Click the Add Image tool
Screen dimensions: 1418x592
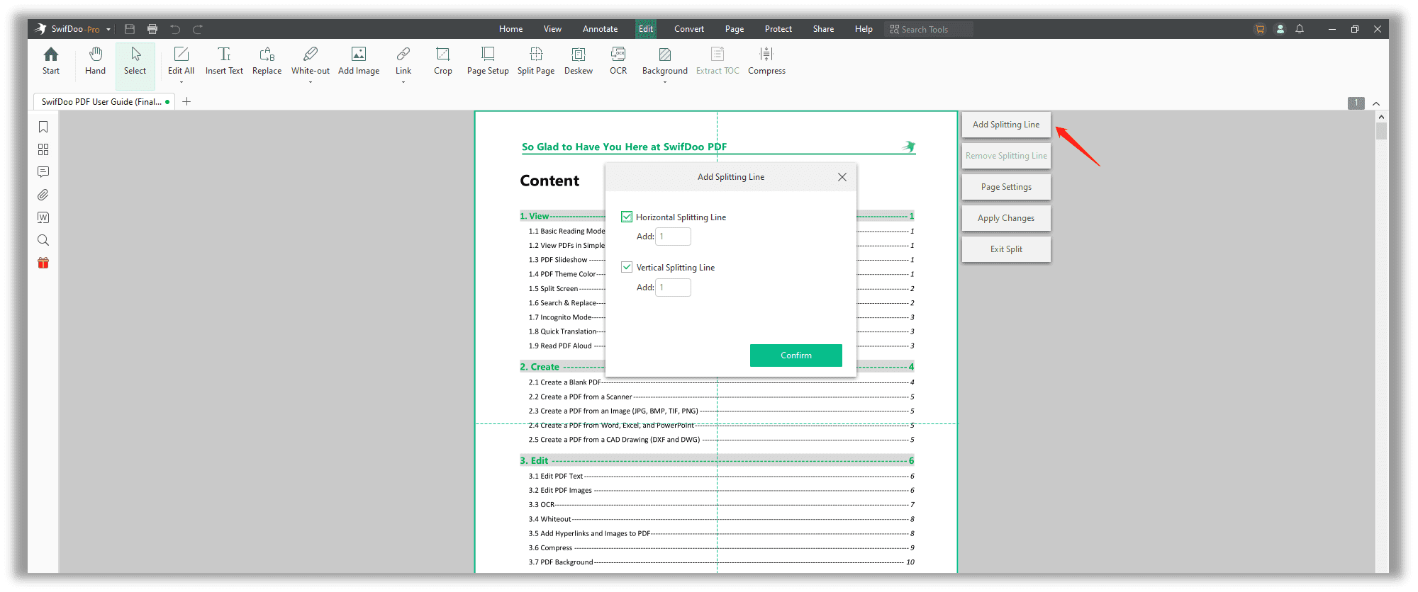(359, 61)
